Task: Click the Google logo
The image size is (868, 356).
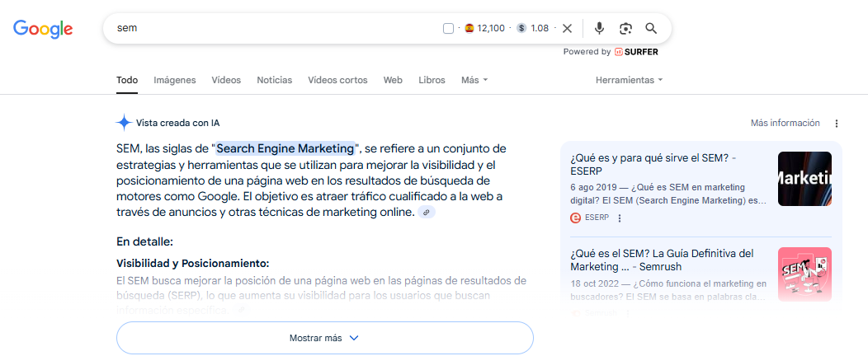Action: pos(43,29)
